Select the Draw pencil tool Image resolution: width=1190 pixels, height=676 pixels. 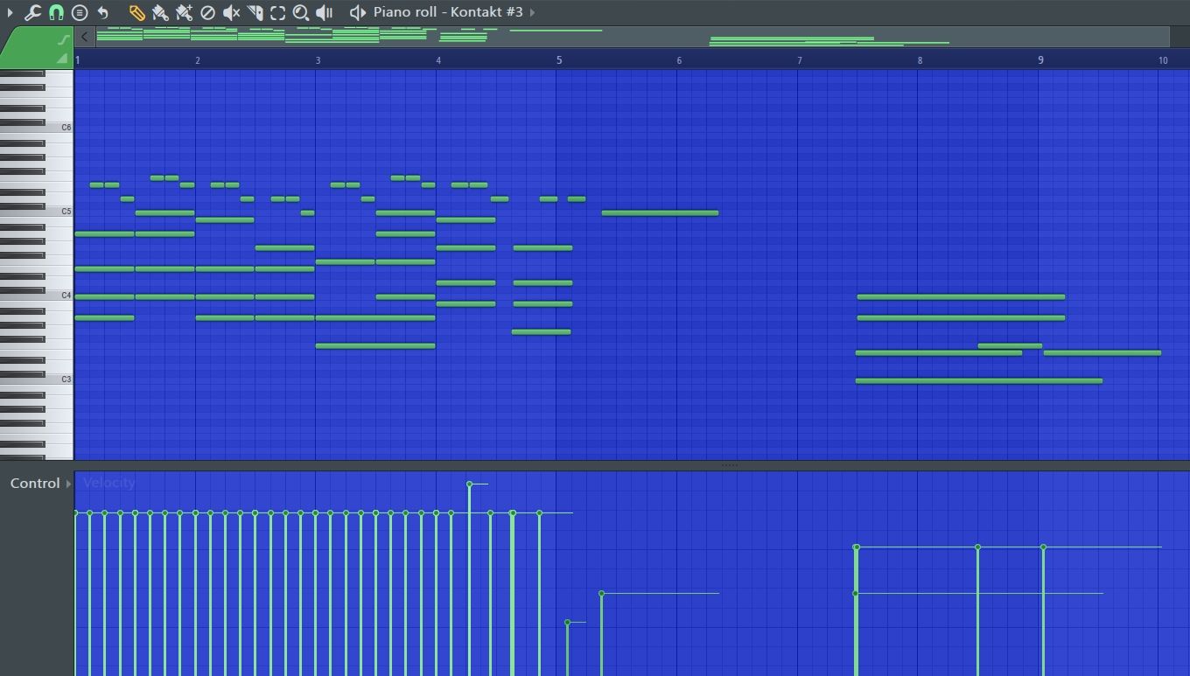point(137,12)
